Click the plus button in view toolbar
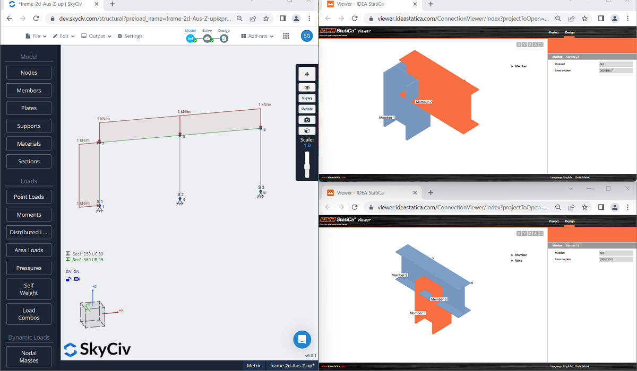This screenshot has height=371, width=637. 307,74
